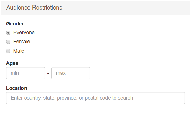Click the 'Enter country, state, province' placeholder text
The image size is (191, 116).
point(72,98)
